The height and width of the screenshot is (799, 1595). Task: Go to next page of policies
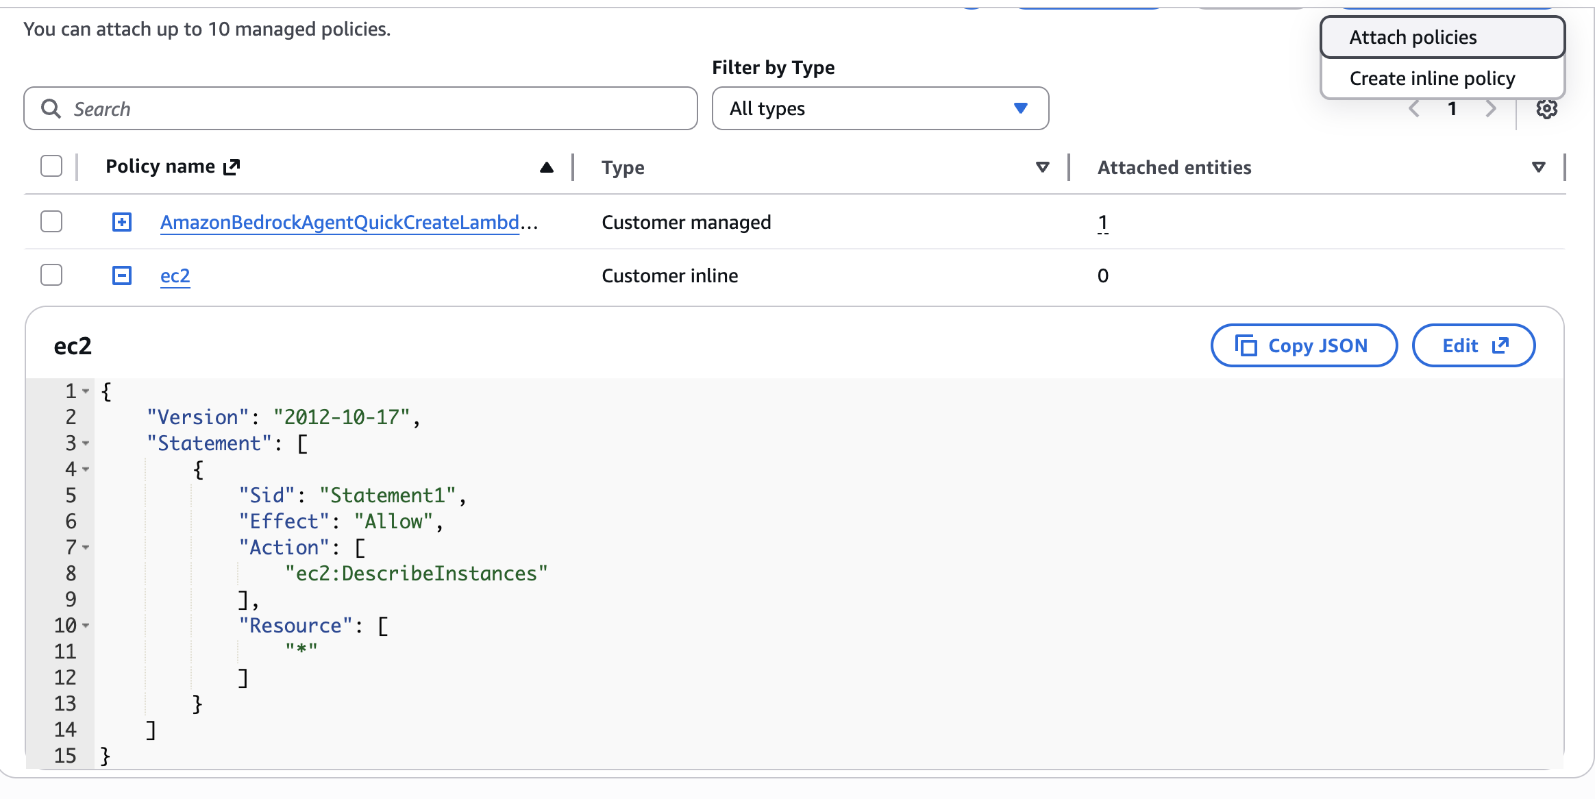point(1491,109)
